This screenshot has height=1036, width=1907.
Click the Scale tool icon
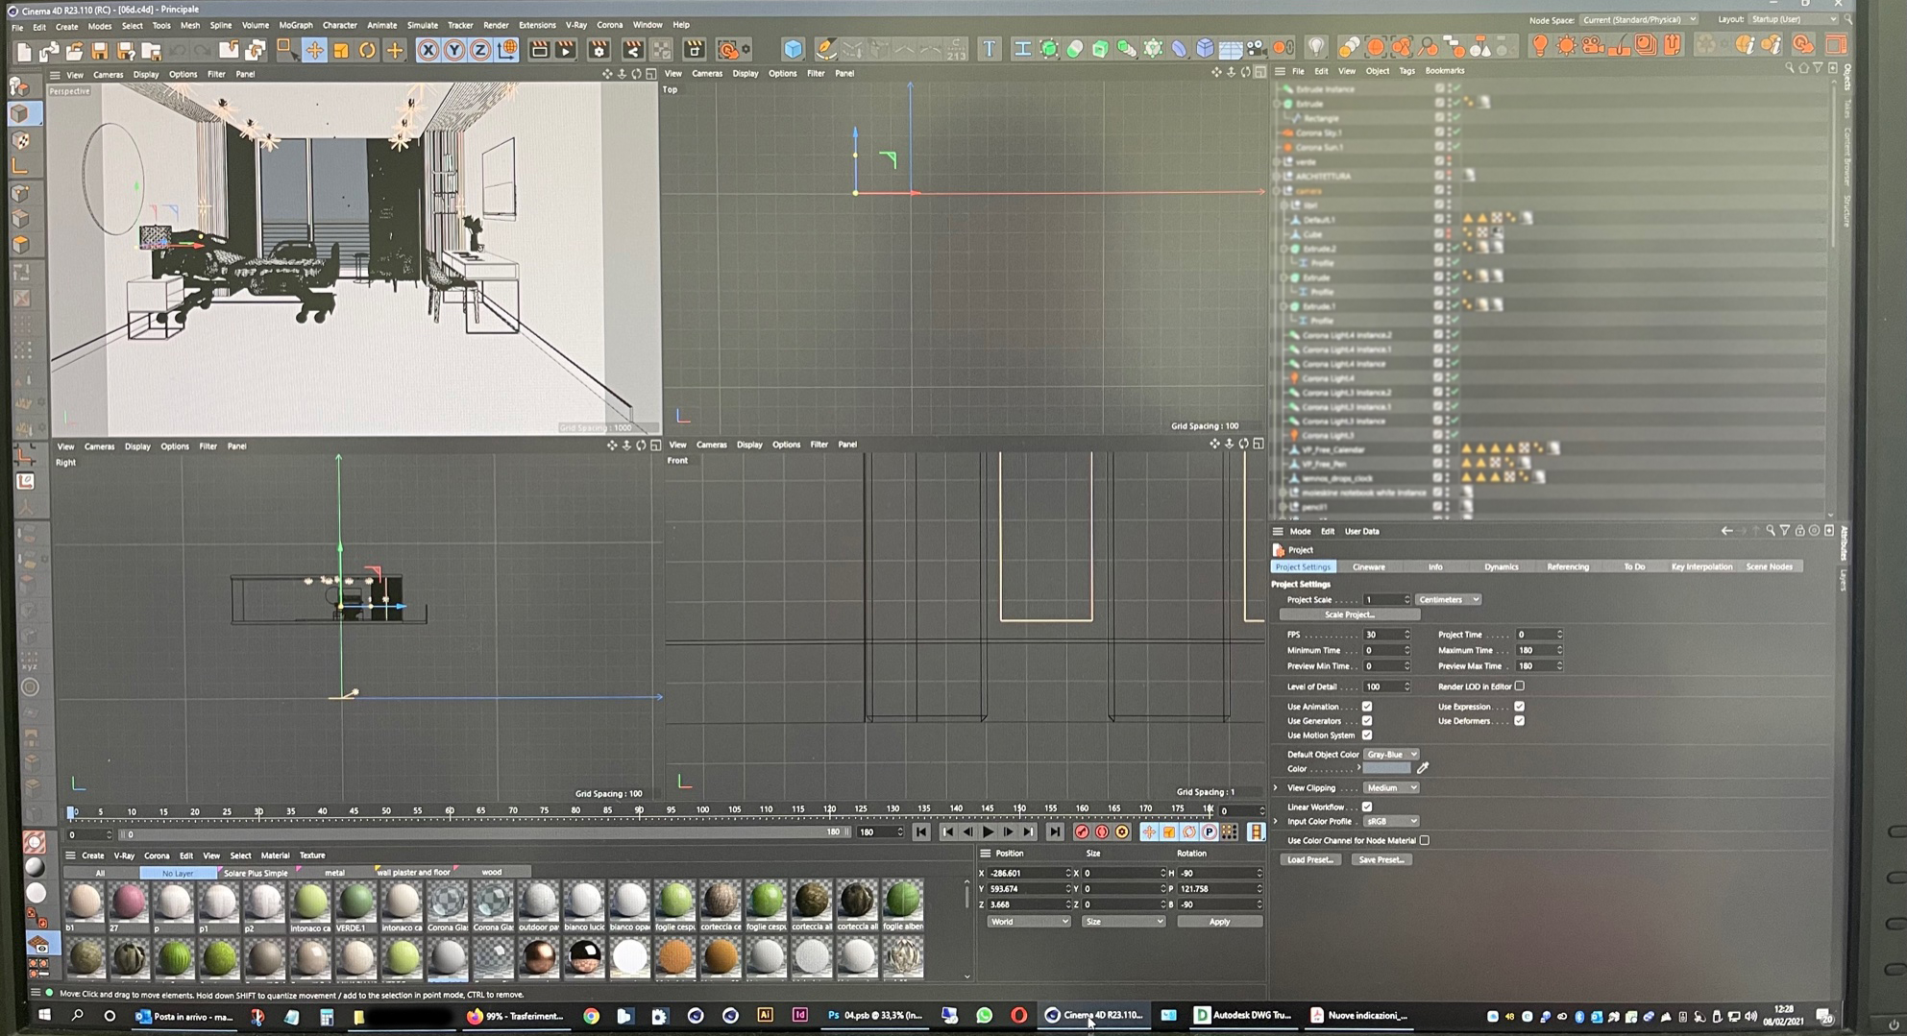341,50
